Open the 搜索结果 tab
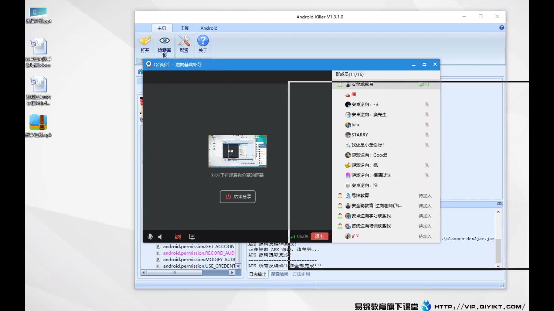The height and width of the screenshot is (311, 554). (x=279, y=274)
